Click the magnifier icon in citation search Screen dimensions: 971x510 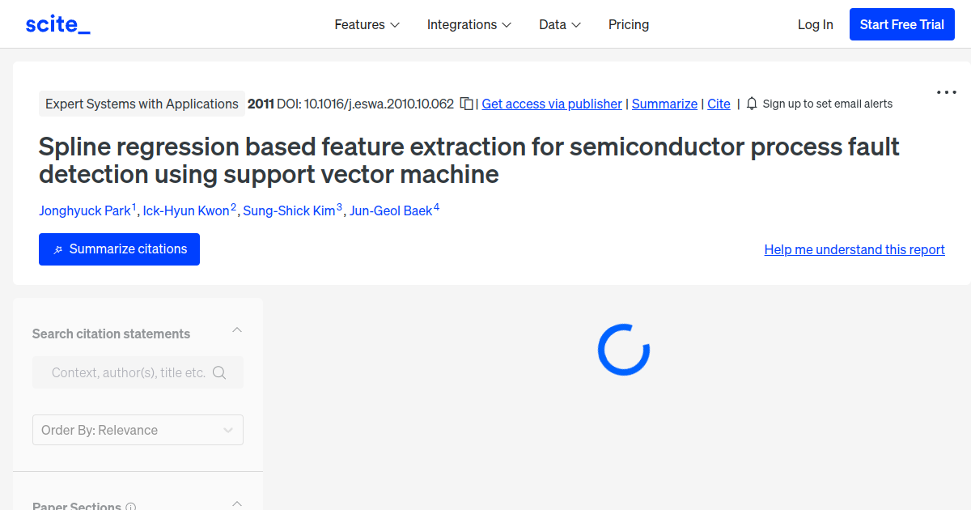(x=219, y=372)
